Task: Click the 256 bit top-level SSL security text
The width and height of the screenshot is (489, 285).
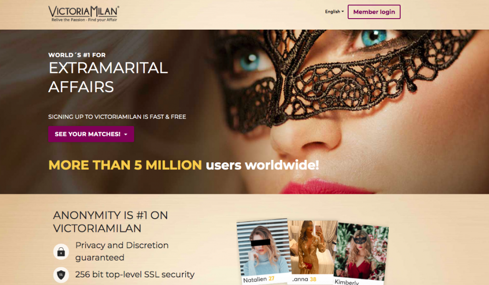Action: (x=135, y=274)
